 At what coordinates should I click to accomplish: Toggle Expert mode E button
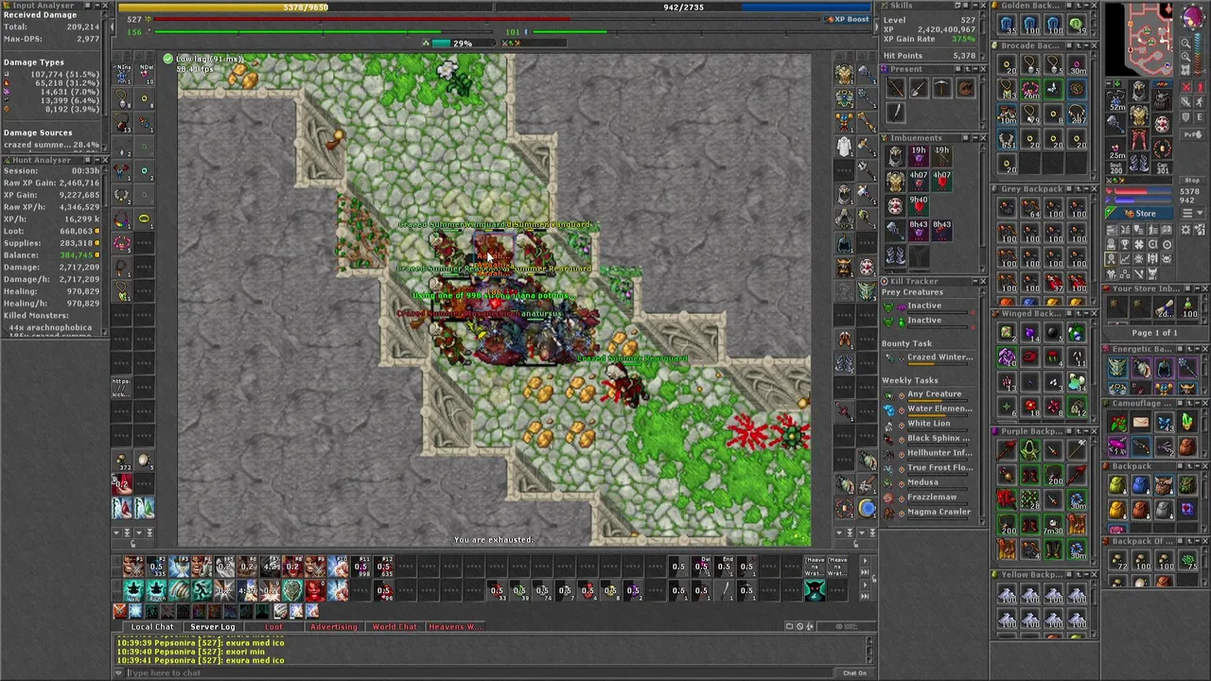[1200, 116]
